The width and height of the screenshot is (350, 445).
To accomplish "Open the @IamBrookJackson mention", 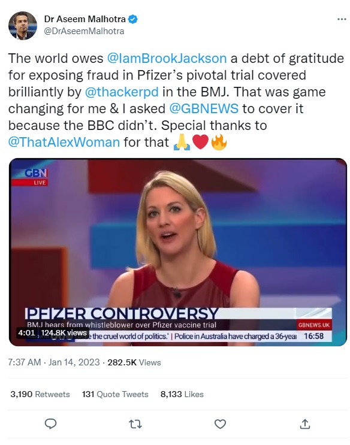I will tap(167, 59).
